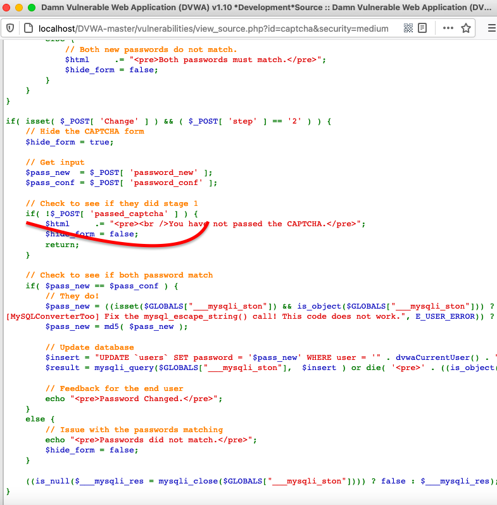This screenshot has height=505, width=497.
Task: Click the "return;" statement
Action: [62, 245]
